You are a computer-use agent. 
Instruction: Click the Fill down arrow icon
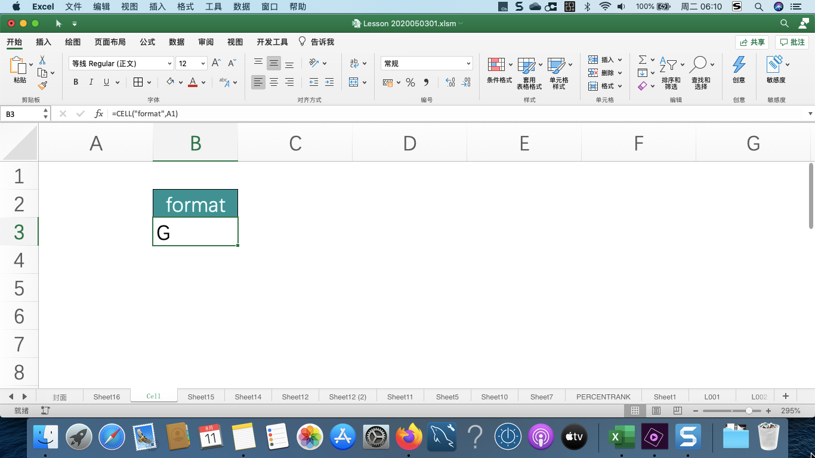click(643, 73)
